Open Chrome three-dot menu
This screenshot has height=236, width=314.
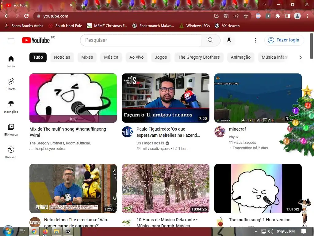click(307, 16)
